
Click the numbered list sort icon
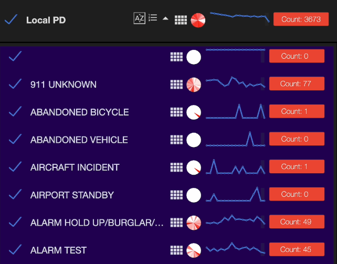click(x=153, y=18)
